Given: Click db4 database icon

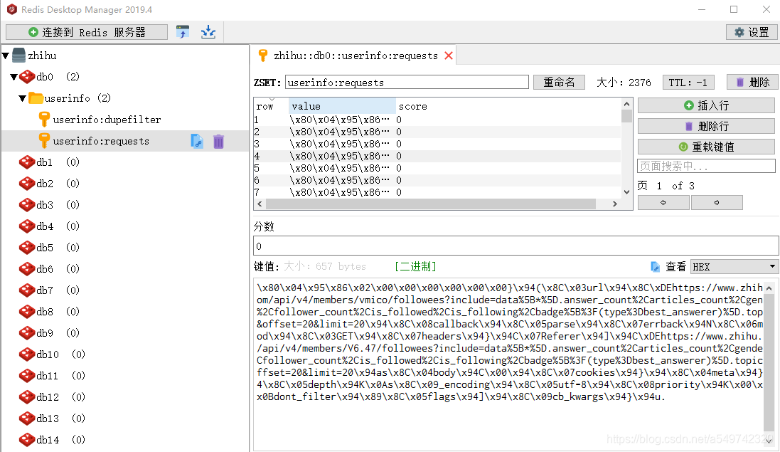Looking at the screenshot, I should pos(27,226).
